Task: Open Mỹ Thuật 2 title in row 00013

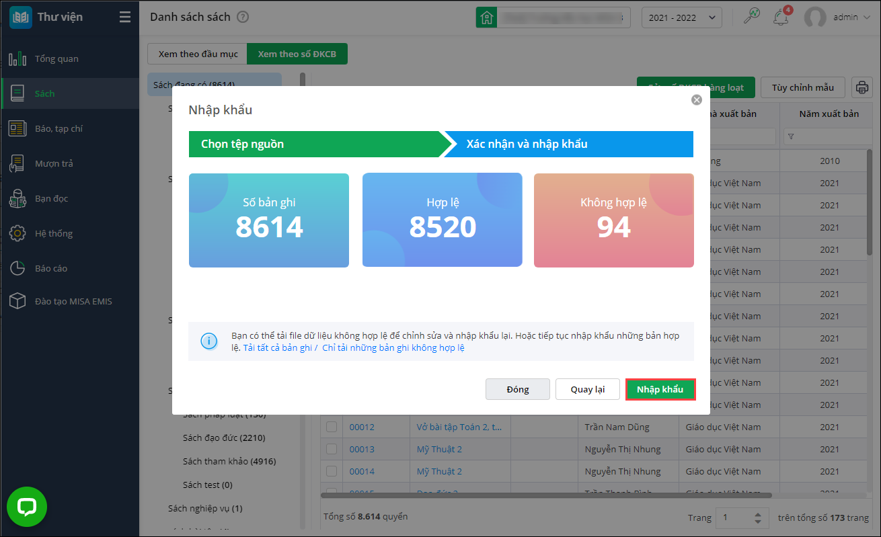Action: [439, 450]
